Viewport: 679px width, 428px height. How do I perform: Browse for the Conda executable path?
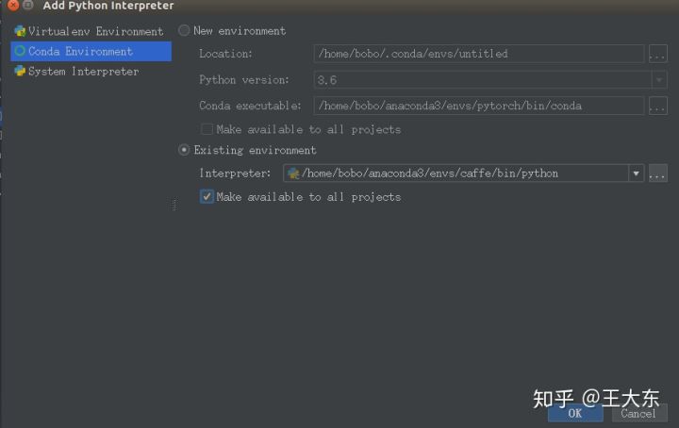658,106
